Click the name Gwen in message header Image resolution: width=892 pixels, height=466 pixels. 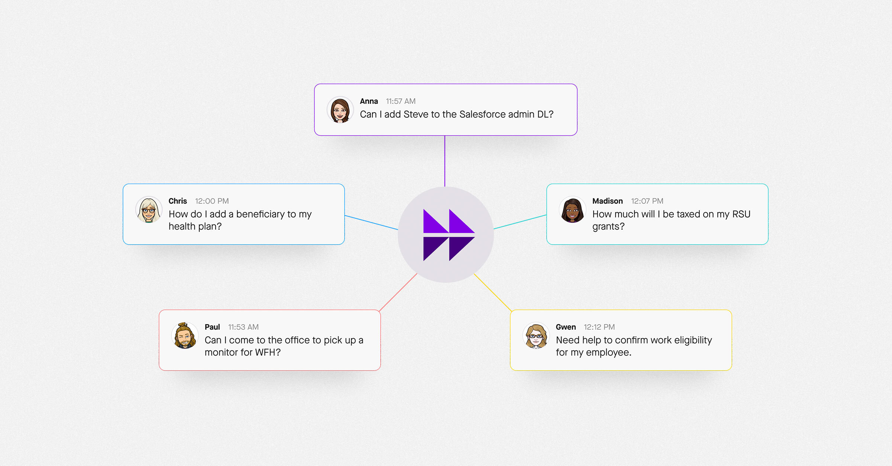[566, 327]
